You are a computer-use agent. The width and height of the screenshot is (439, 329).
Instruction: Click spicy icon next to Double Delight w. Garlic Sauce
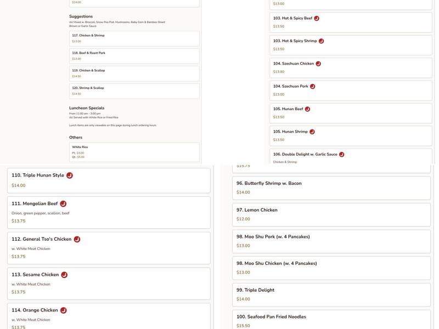[342, 155]
